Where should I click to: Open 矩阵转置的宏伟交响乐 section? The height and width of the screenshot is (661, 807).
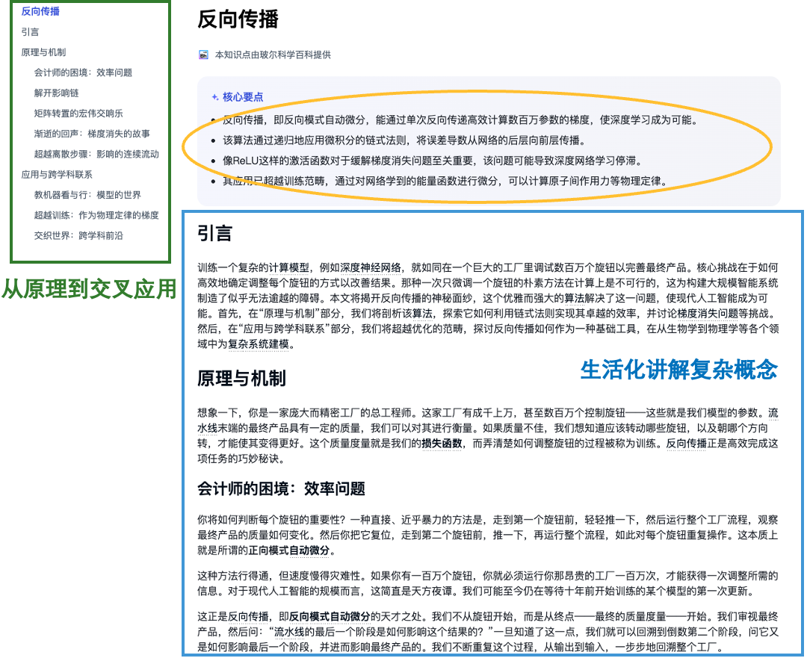(x=80, y=113)
